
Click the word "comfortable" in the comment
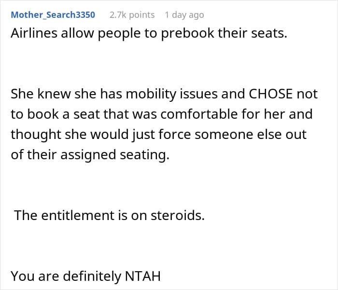199,114
